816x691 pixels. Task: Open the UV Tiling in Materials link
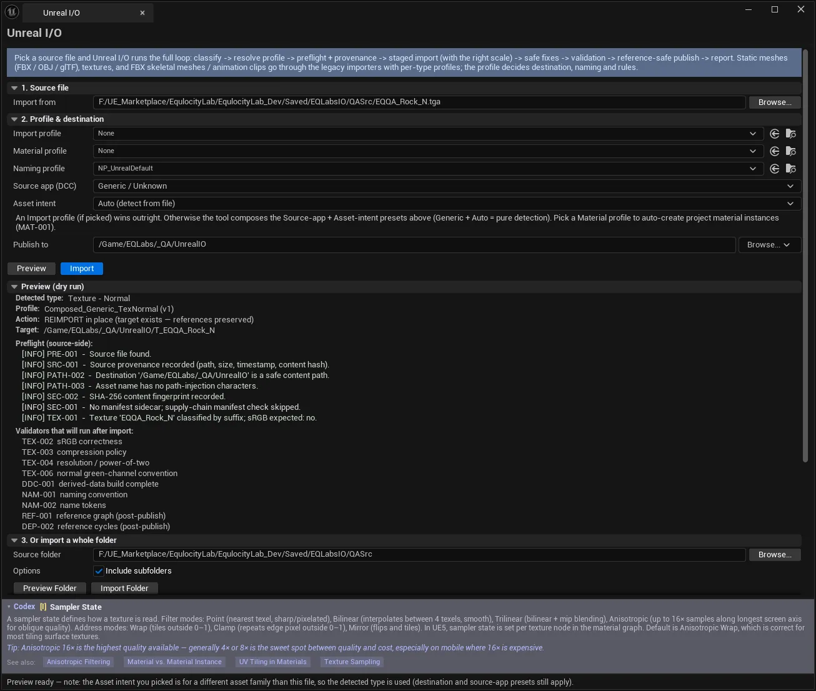click(273, 662)
